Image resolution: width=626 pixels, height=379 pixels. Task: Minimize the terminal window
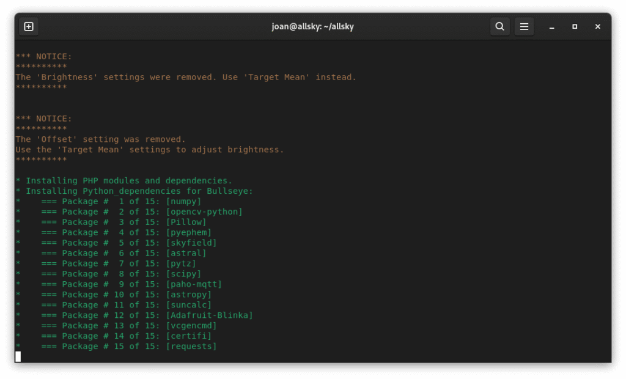pyautogui.click(x=551, y=26)
